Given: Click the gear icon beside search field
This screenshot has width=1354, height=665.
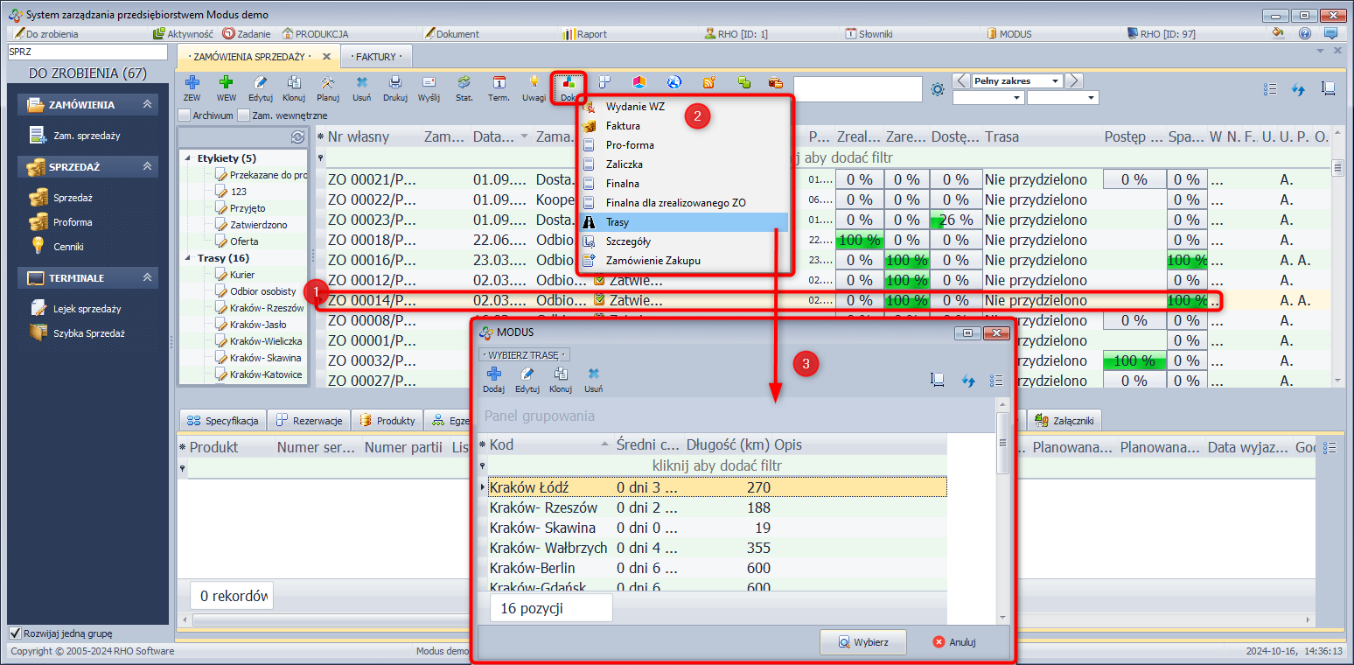Looking at the screenshot, I should click(x=938, y=89).
